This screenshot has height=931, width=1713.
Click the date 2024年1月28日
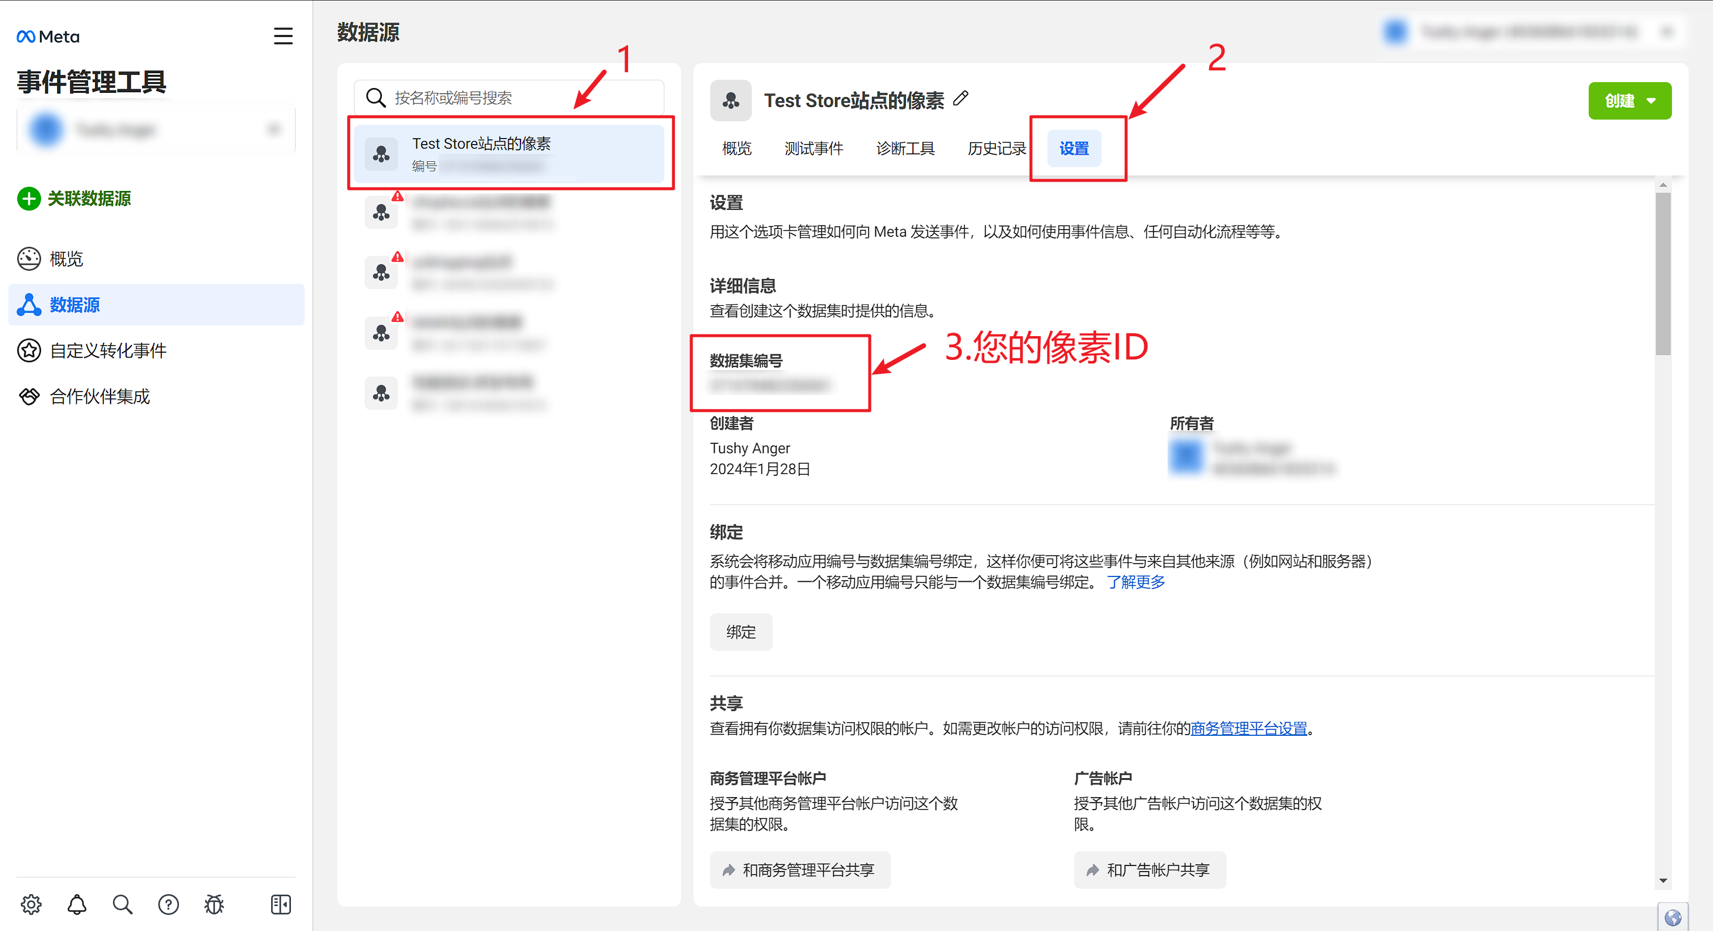(760, 469)
